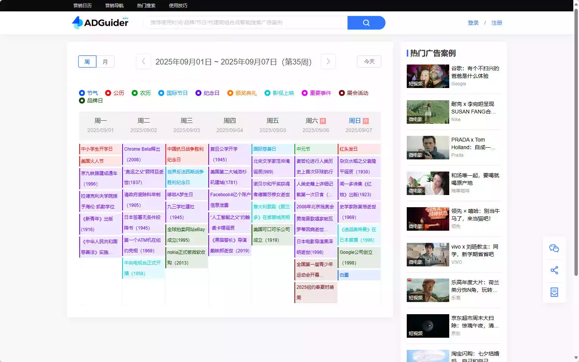The image size is (579, 362).
Task: Toggle the 影视上映 category filter
Action: coord(279,93)
